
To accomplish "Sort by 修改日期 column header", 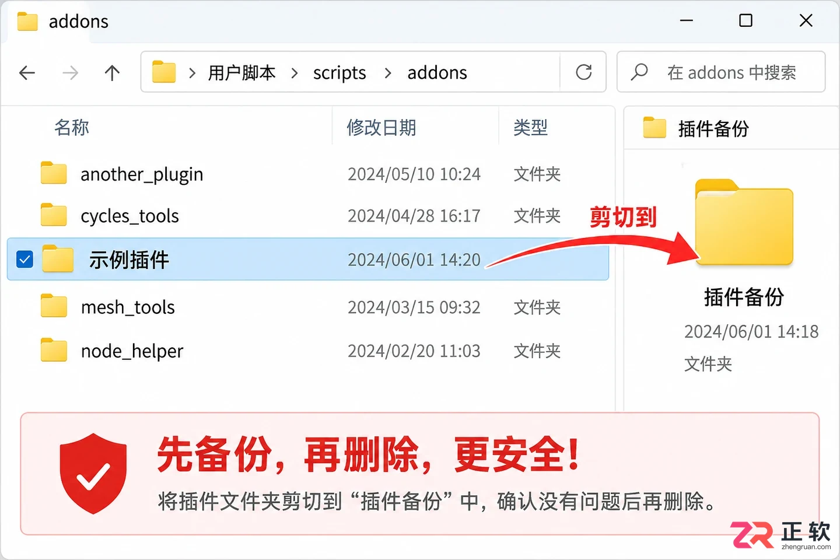I will click(x=381, y=127).
